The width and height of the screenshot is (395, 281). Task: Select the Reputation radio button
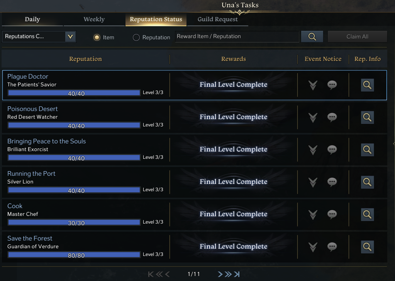point(136,37)
